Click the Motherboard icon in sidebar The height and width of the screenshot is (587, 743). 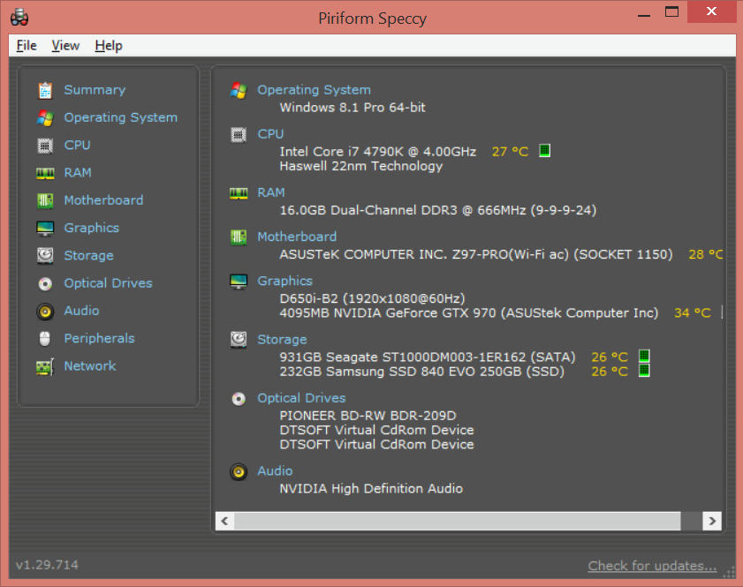pyautogui.click(x=45, y=200)
